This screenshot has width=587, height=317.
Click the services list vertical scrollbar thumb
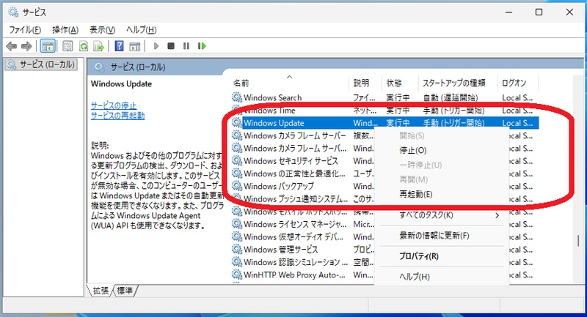[579, 240]
